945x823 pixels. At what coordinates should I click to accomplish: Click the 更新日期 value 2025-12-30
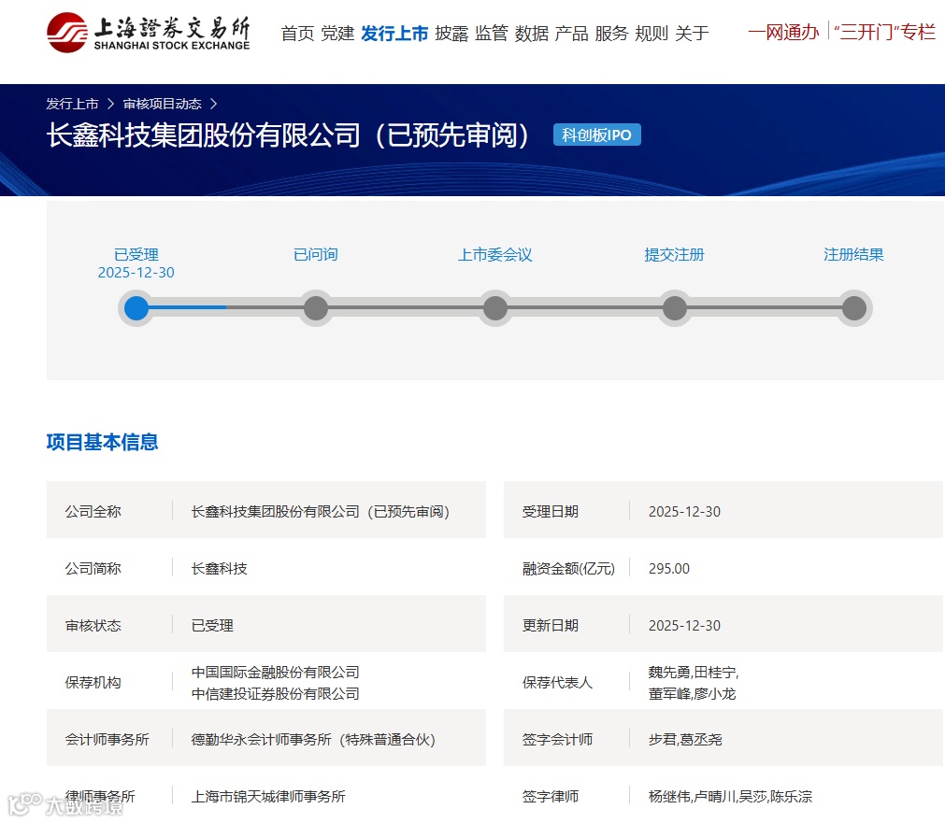coord(684,625)
